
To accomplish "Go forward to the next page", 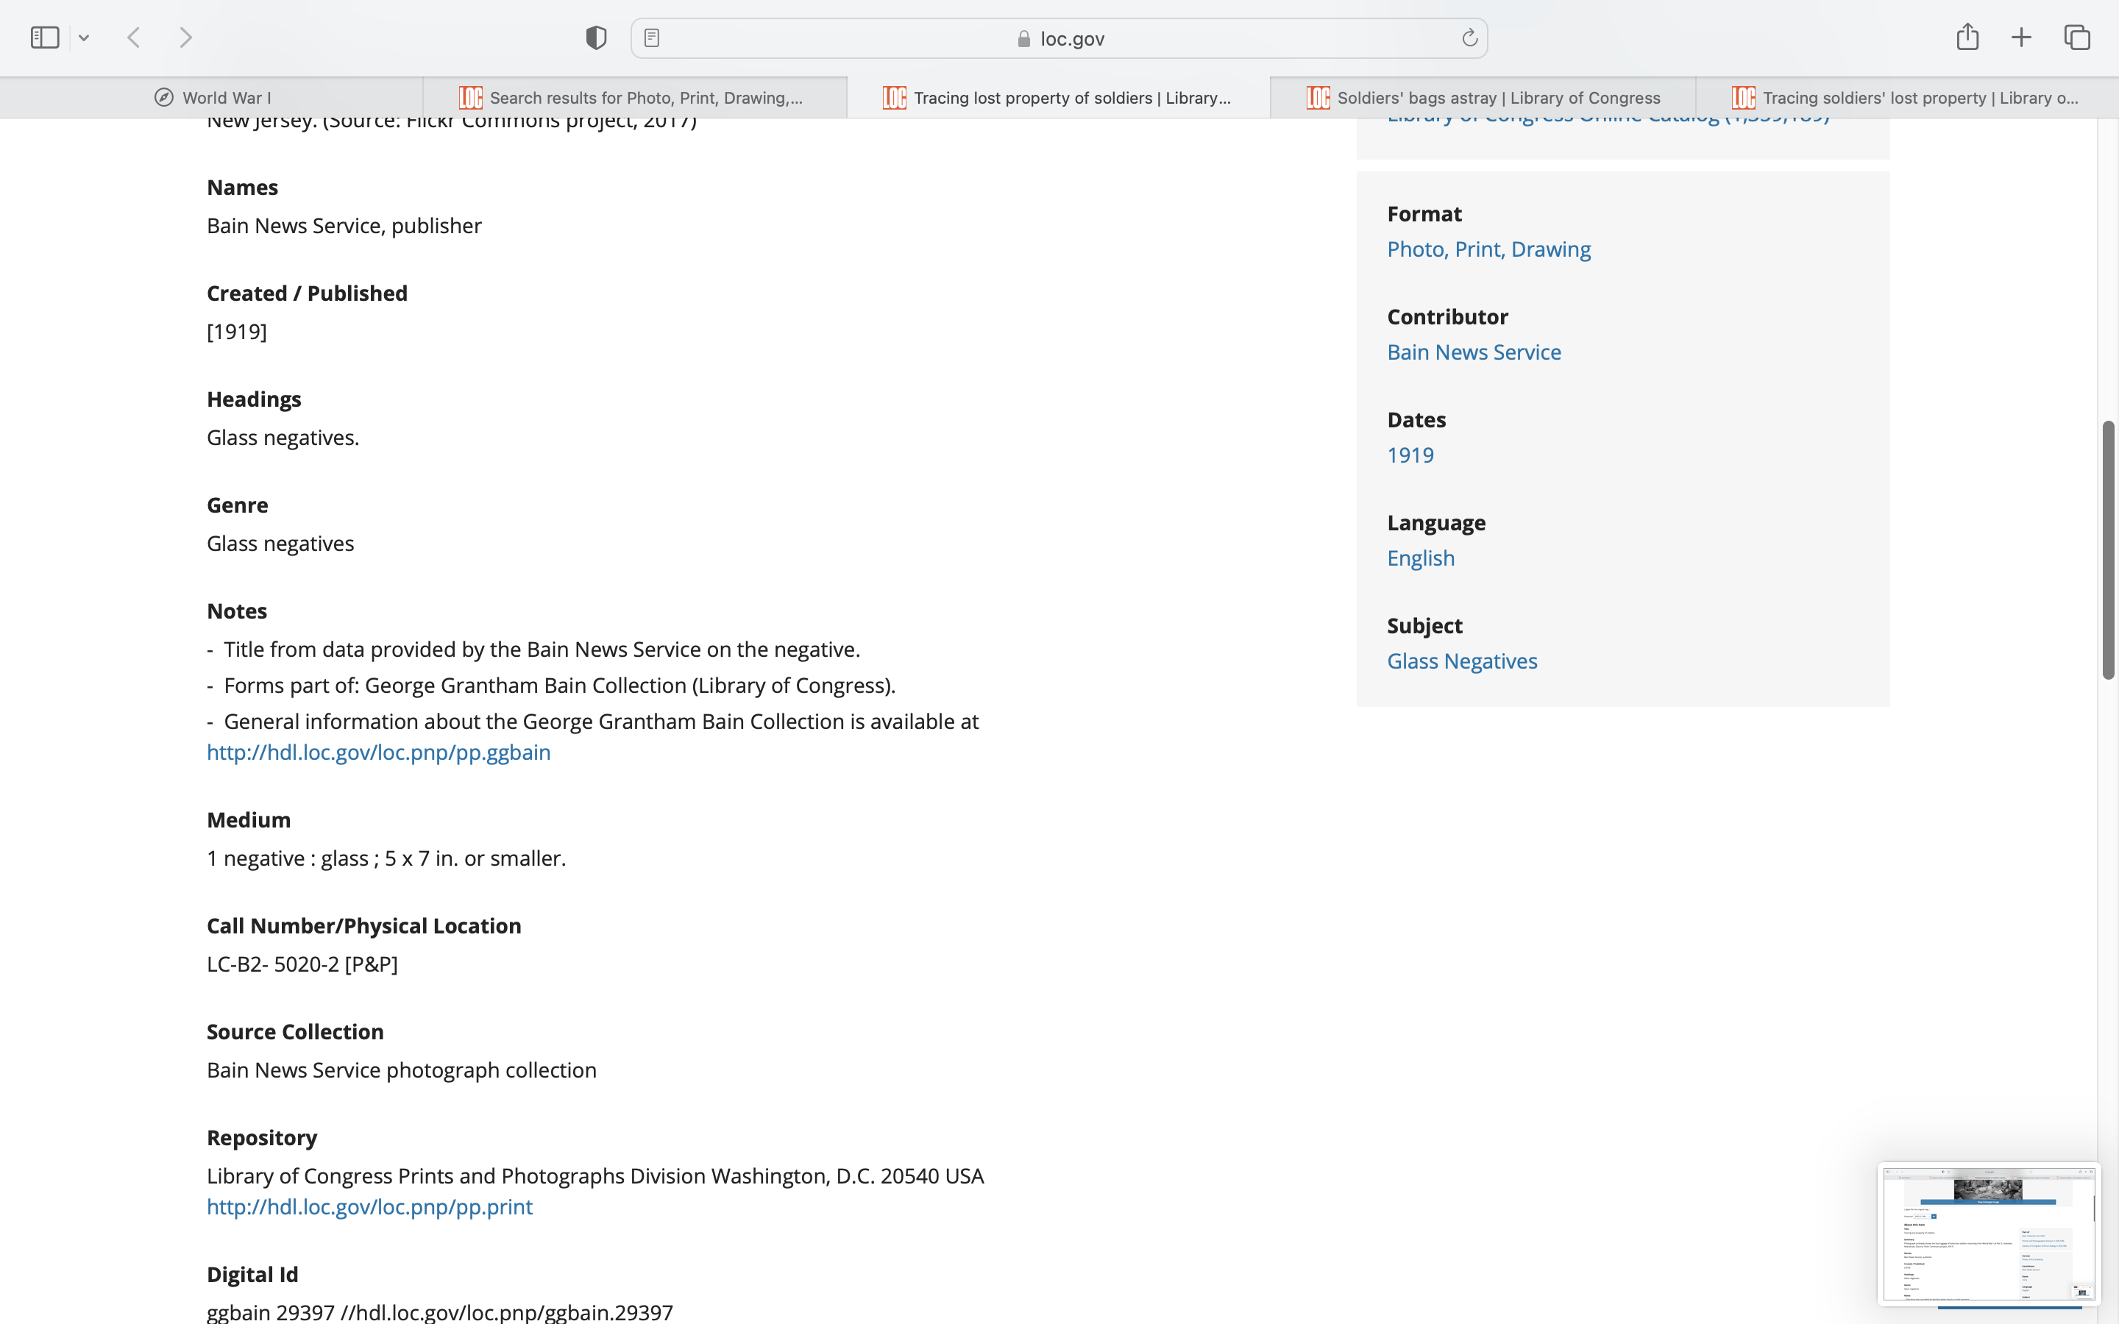I will point(185,38).
